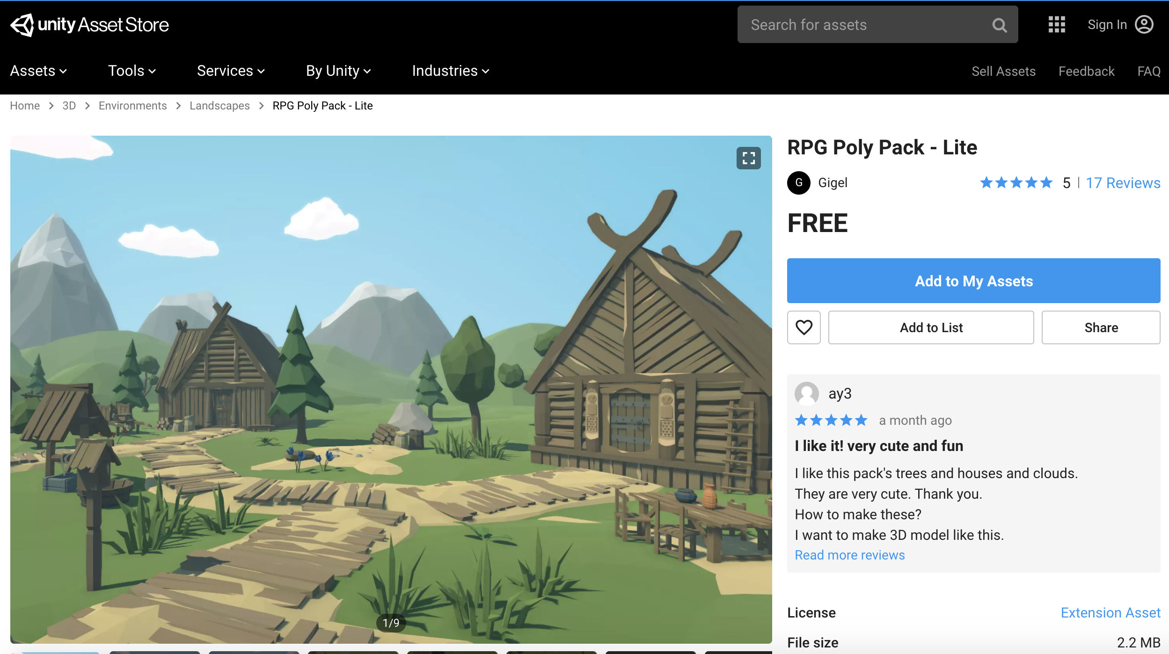The image size is (1169, 654).
Task: Go to Home breadcrumb
Action: pyautogui.click(x=25, y=106)
